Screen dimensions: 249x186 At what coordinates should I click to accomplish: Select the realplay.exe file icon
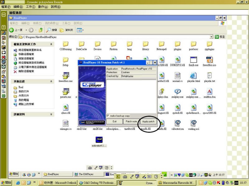tap(177, 91)
